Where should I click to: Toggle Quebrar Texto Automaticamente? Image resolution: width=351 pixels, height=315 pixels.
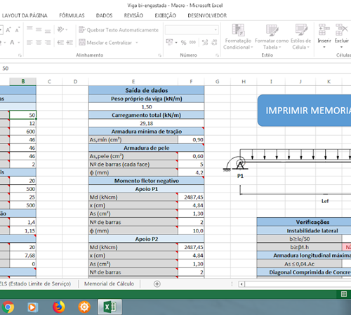click(119, 30)
